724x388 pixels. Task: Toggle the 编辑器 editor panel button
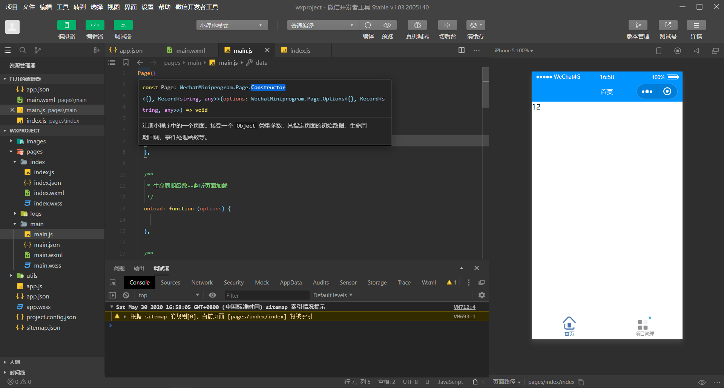pyautogui.click(x=95, y=25)
